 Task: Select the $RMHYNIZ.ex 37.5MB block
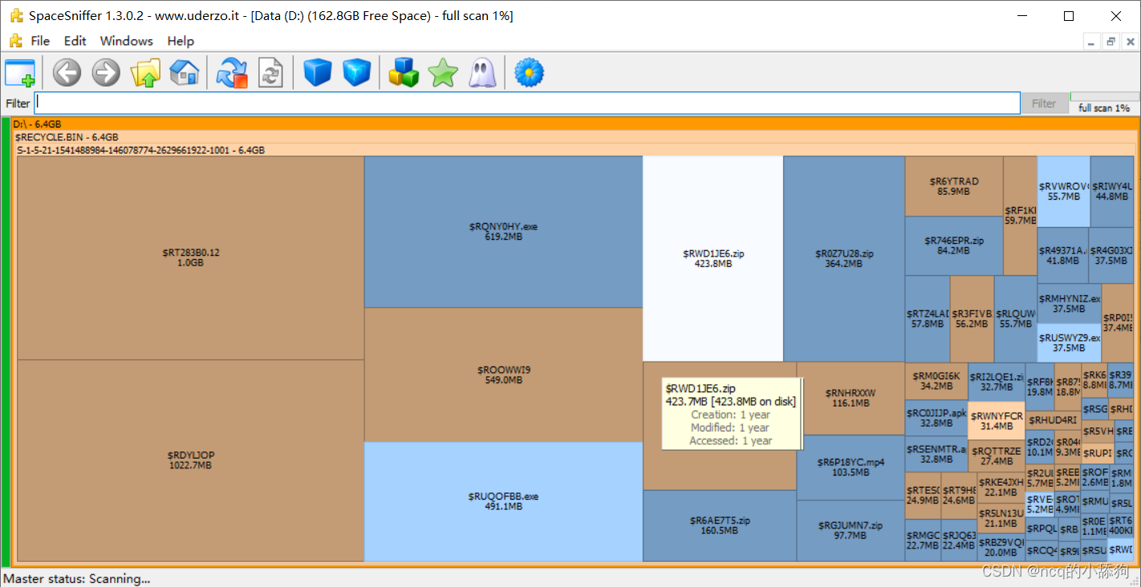point(1069,303)
